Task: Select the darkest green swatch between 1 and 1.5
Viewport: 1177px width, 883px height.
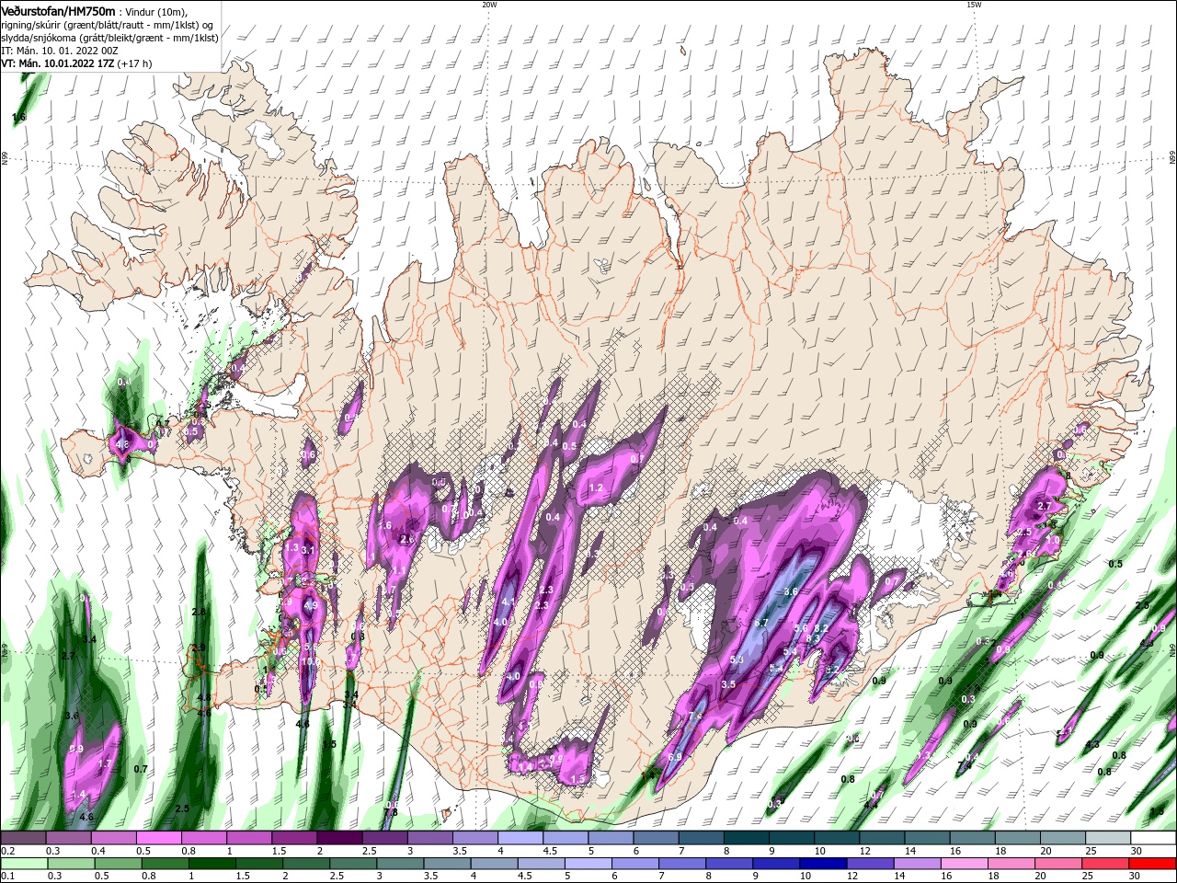Action: click(211, 864)
